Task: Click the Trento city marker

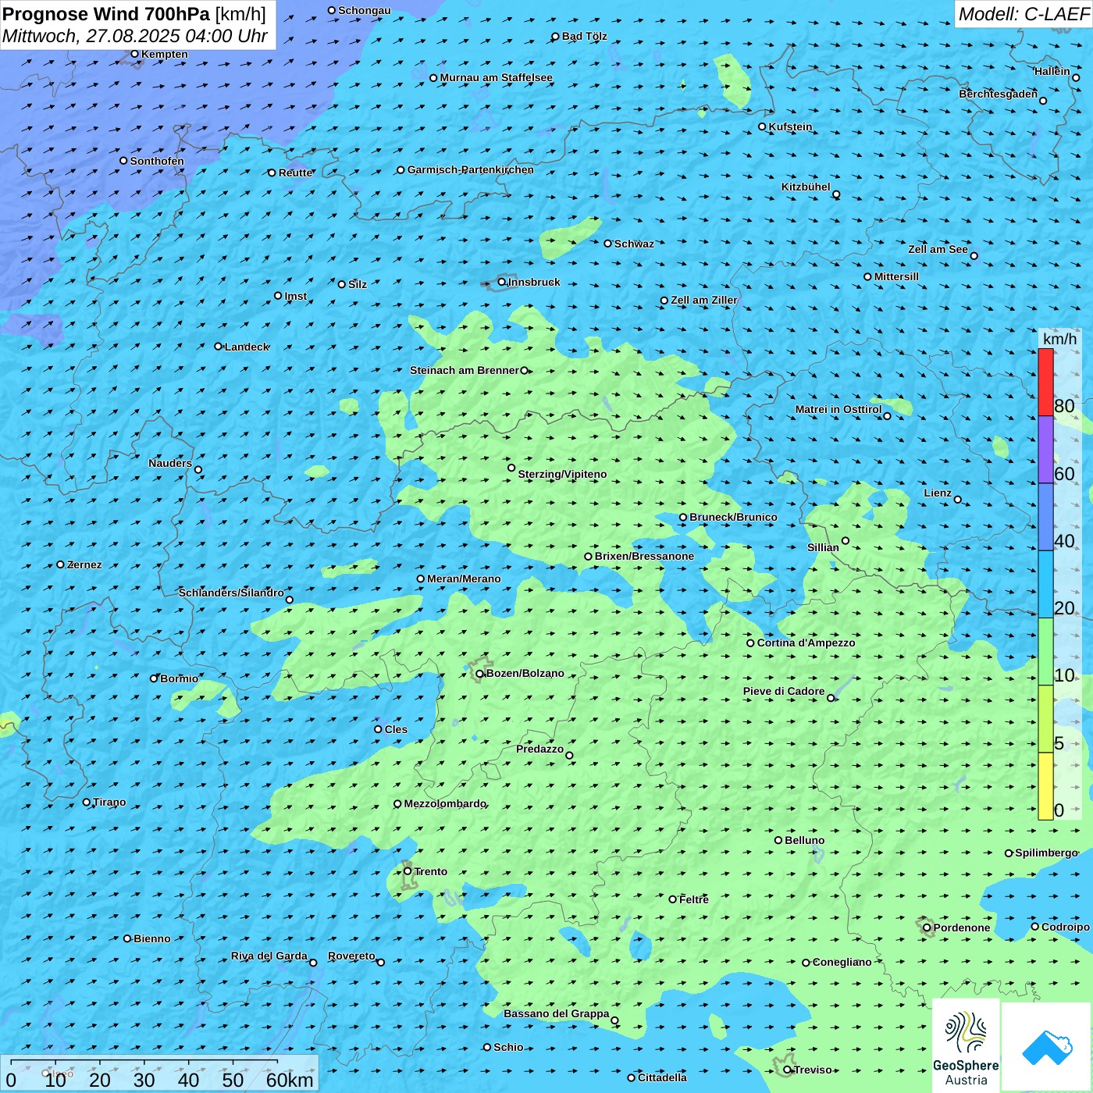Action: tap(408, 871)
